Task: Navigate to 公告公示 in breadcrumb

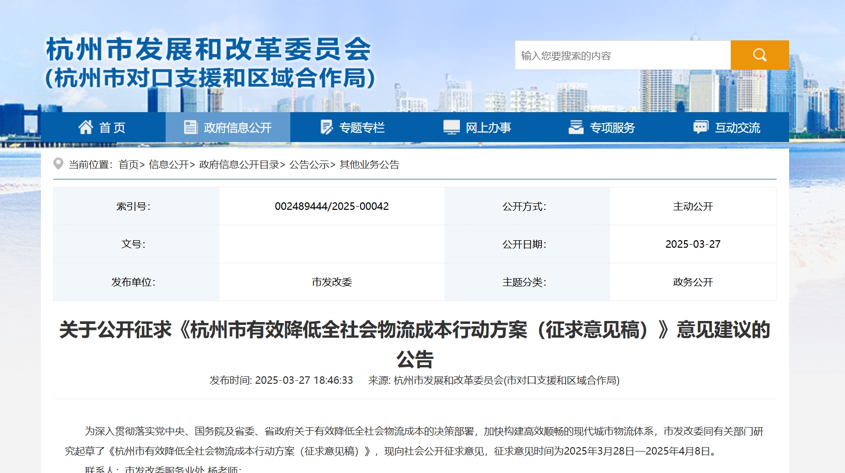Action: [x=309, y=164]
